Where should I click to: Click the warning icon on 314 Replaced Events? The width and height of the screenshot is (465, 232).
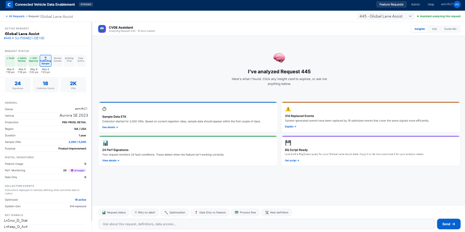(288, 109)
